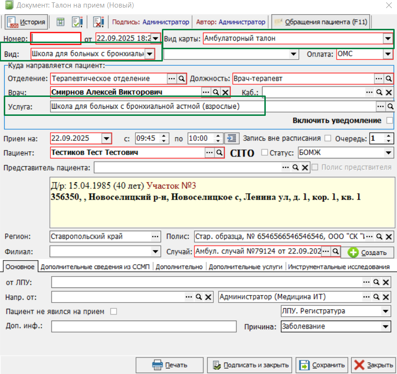Open Дополнительные сведения из ССМП tab
This screenshot has width=397, height=374.
(x=95, y=267)
